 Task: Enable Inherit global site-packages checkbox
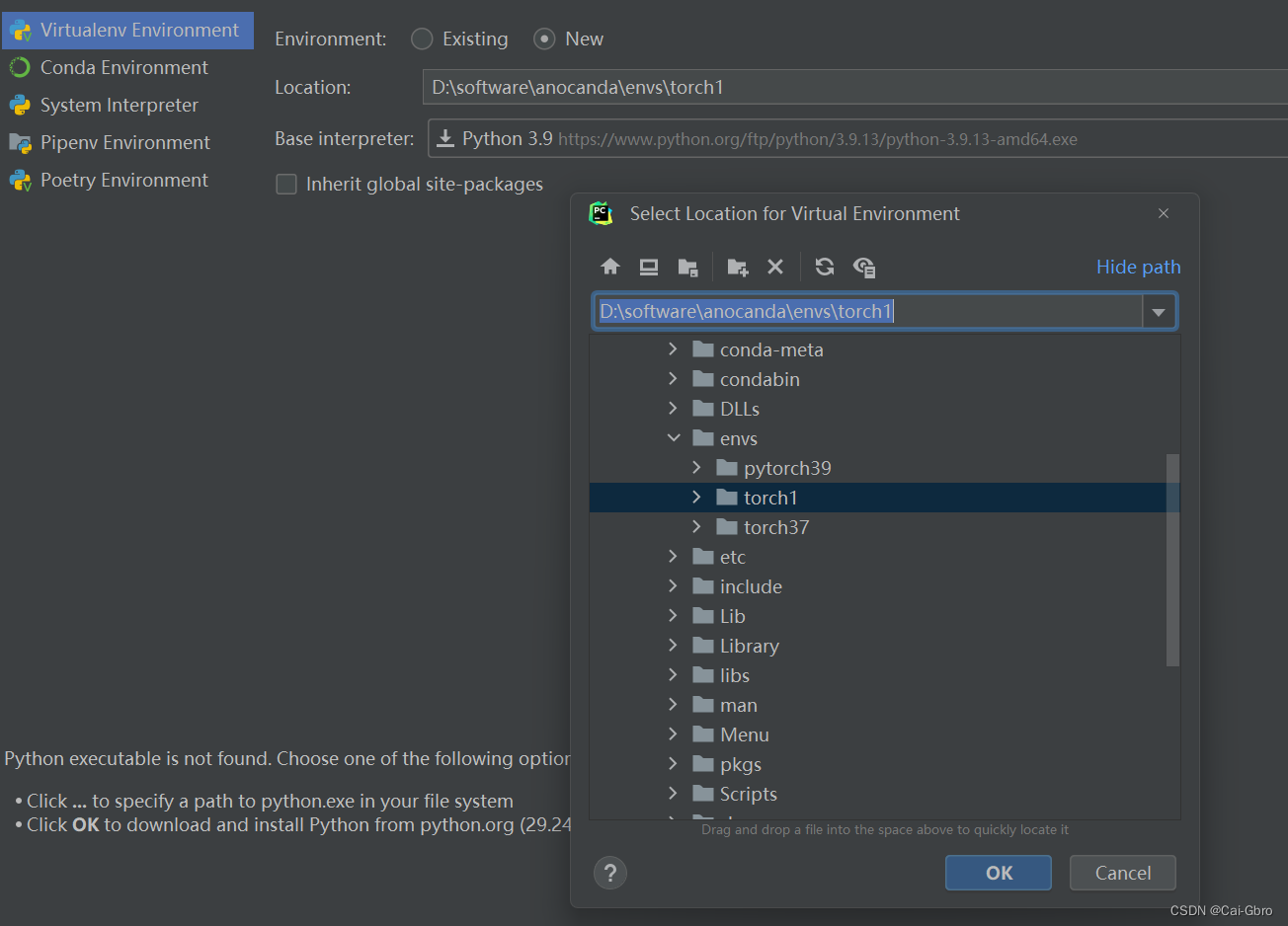click(286, 185)
